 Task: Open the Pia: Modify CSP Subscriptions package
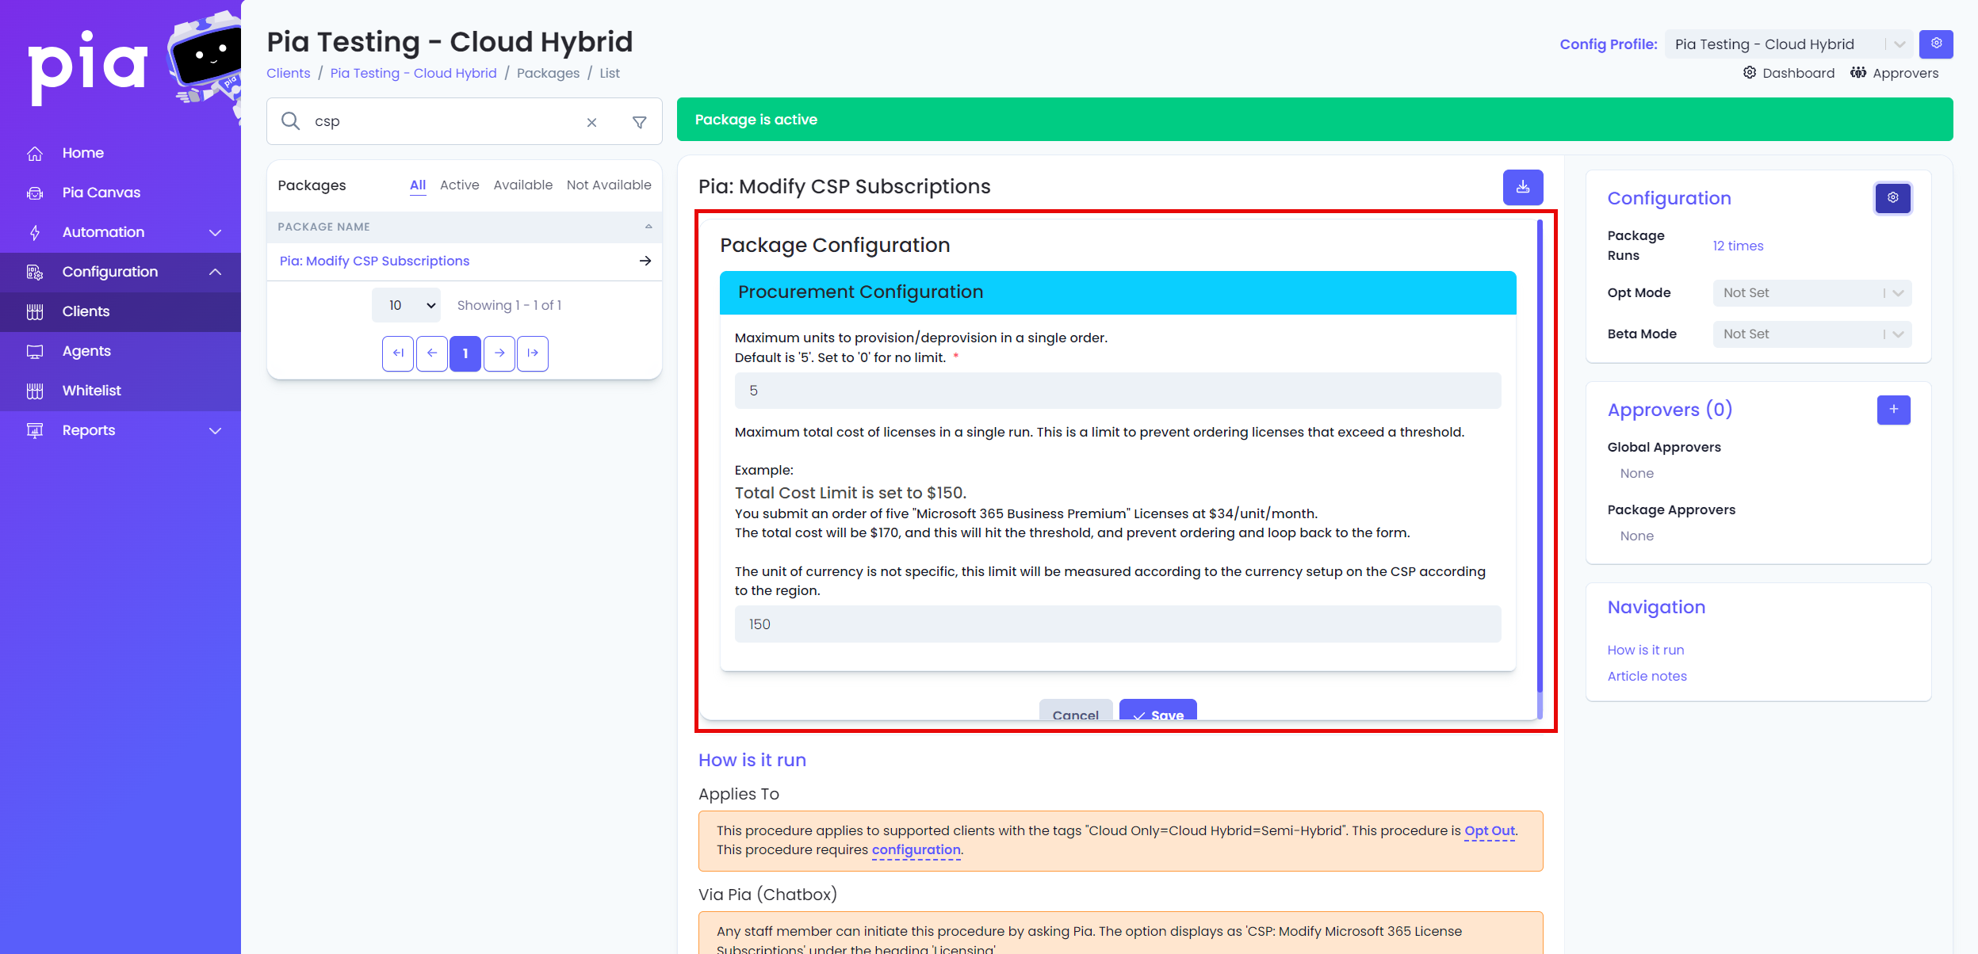[374, 261]
